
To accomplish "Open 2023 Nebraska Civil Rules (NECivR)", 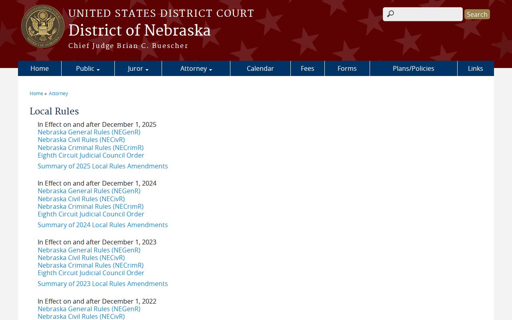I will point(81,258).
